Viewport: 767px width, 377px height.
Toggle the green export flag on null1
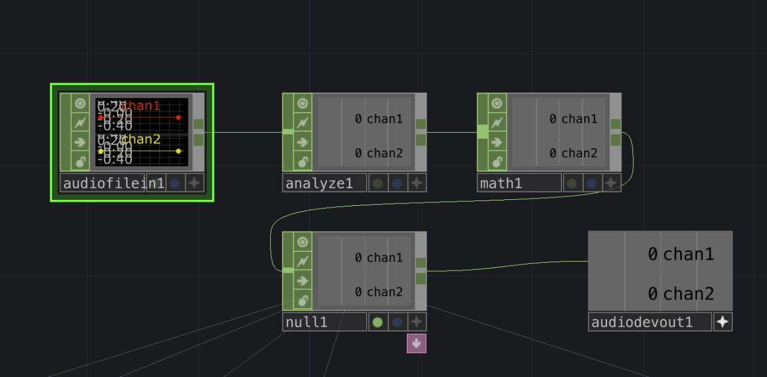click(x=378, y=322)
